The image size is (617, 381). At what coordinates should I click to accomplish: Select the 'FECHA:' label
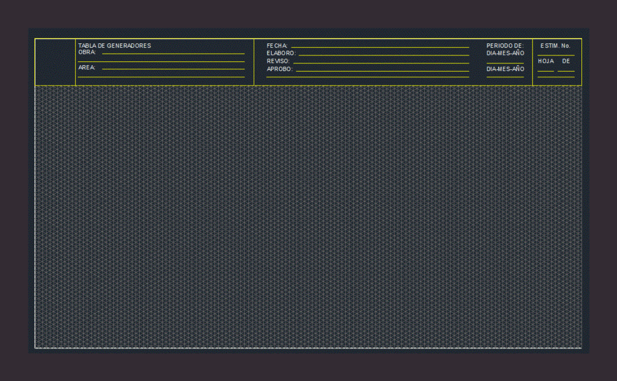pos(277,46)
